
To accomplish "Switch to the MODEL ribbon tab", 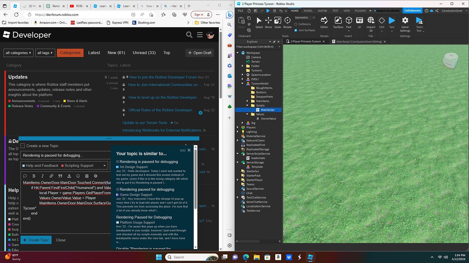I will (308, 11).
